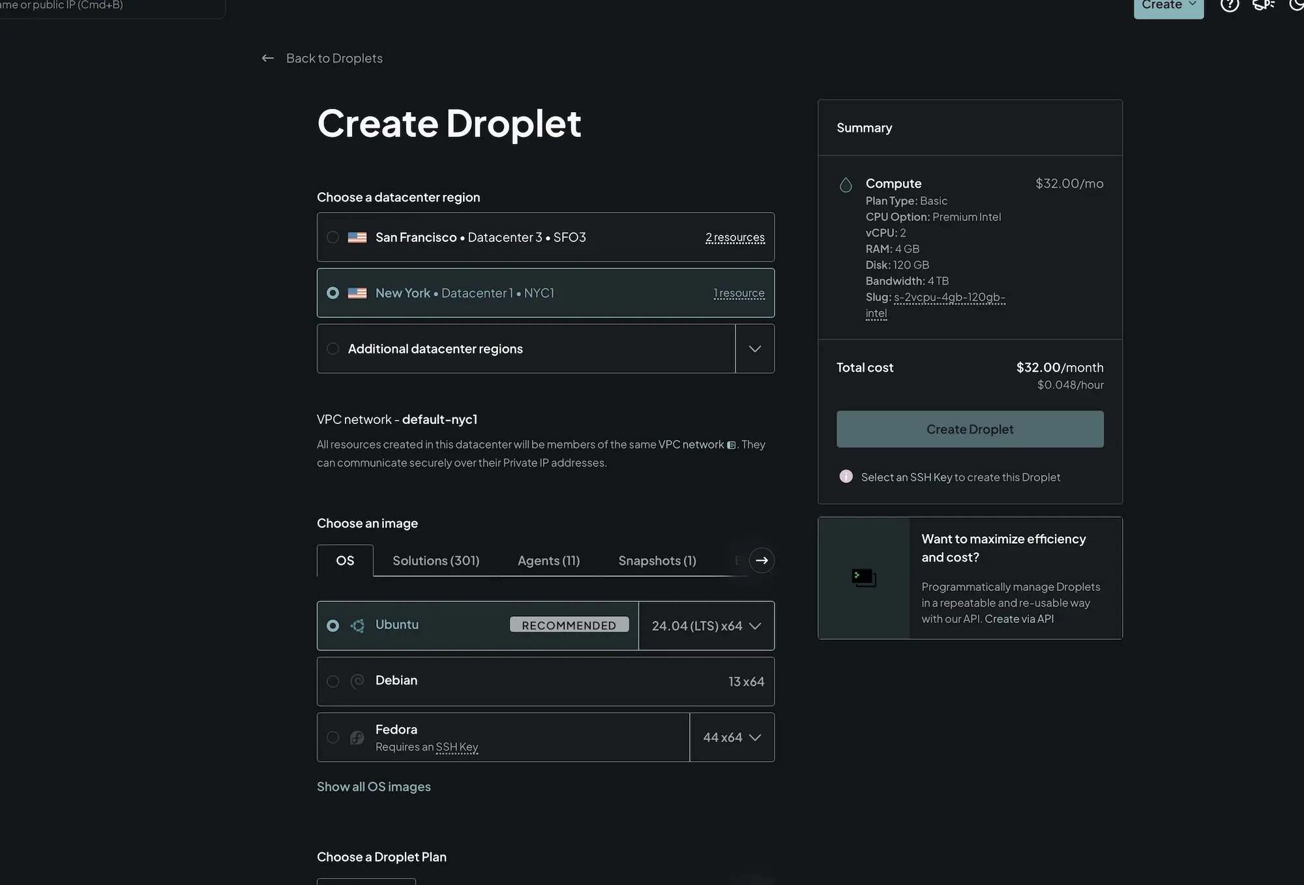
Task: Expand the Additional datacenter regions chevron
Action: (755, 349)
